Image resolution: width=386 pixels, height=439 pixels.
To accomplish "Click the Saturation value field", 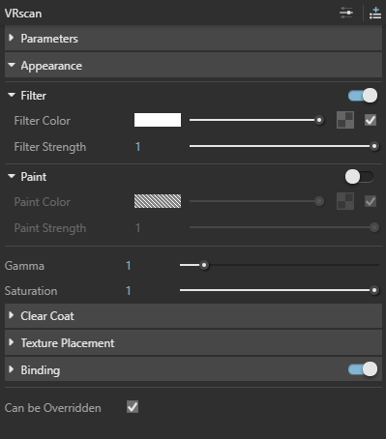I will pos(129,291).
